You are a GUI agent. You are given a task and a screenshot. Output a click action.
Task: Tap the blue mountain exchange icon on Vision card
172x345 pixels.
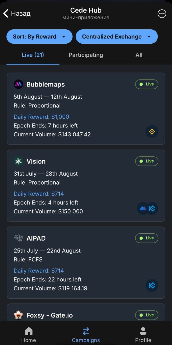143,209
